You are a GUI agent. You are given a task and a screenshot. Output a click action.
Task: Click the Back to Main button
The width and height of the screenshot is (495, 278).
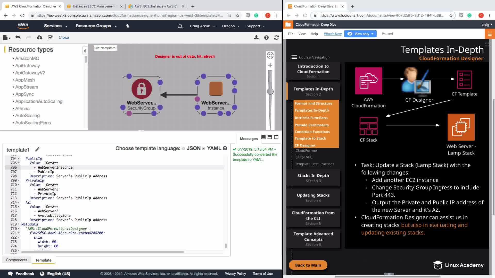(x=308, y=265)
